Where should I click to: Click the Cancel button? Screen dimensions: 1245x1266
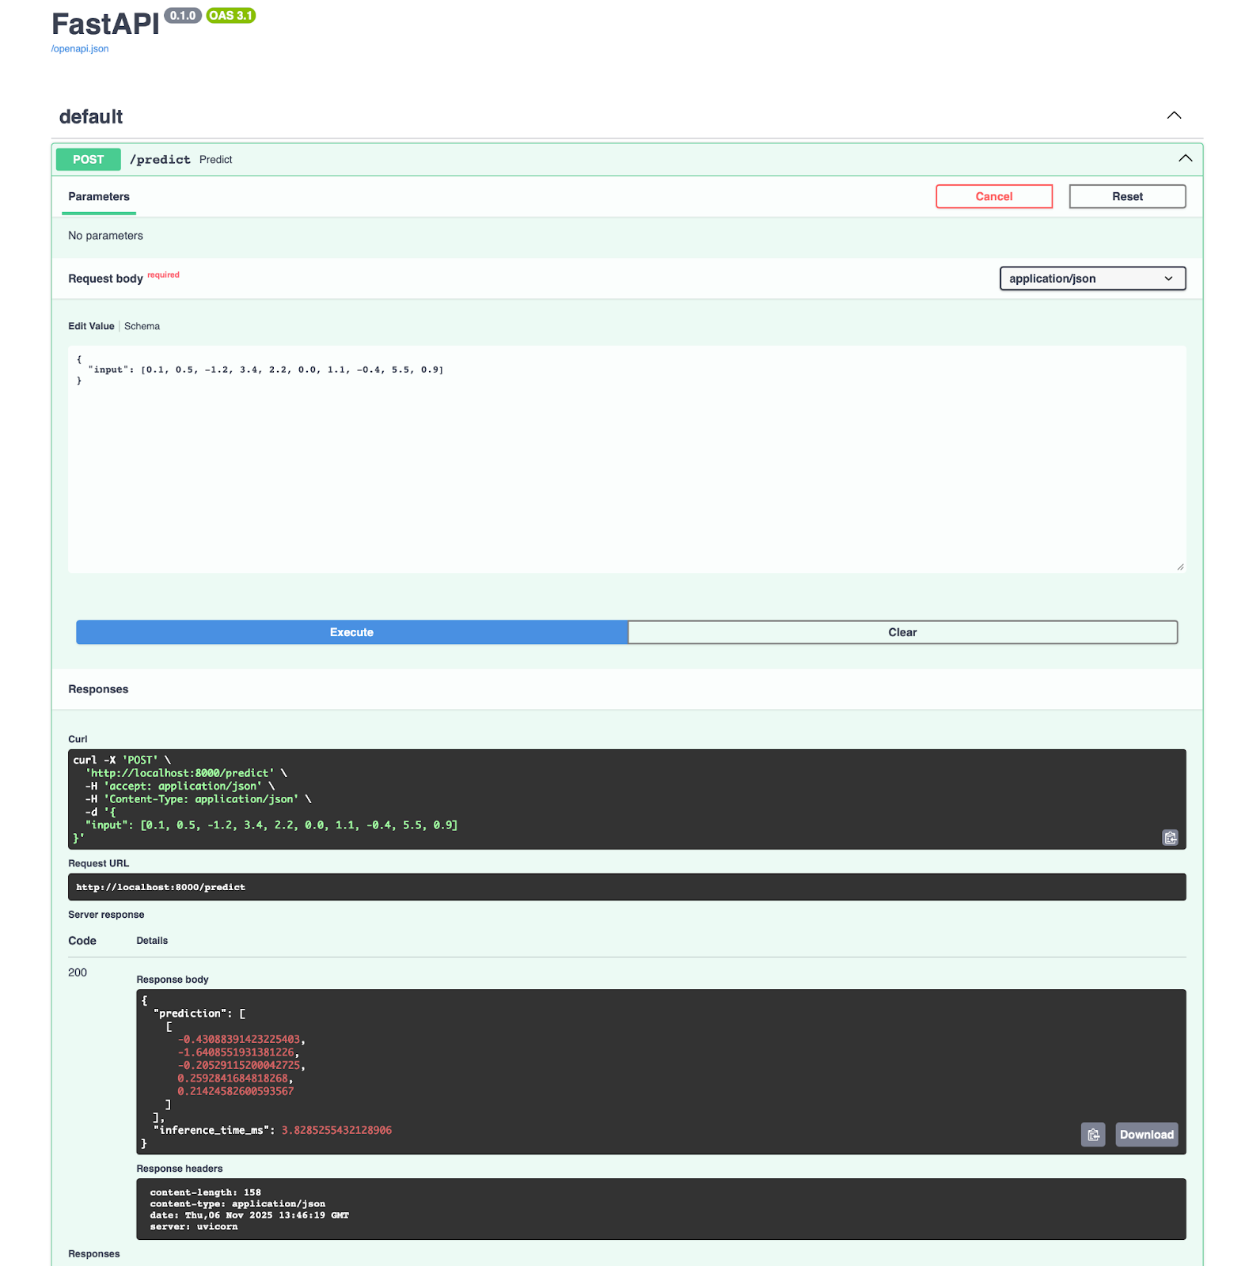994,196
